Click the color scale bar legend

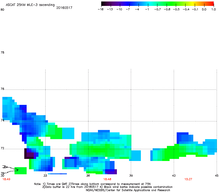(157, 4)
